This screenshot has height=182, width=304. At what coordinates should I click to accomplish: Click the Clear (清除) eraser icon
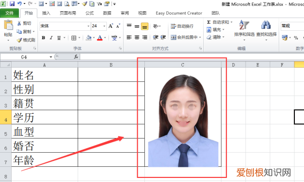pyautogui.click(x=209, y=37)
